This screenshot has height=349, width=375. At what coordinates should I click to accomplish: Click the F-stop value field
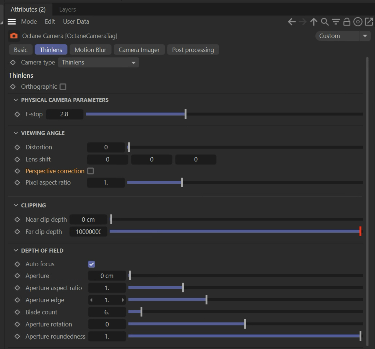tap(64, 114)
